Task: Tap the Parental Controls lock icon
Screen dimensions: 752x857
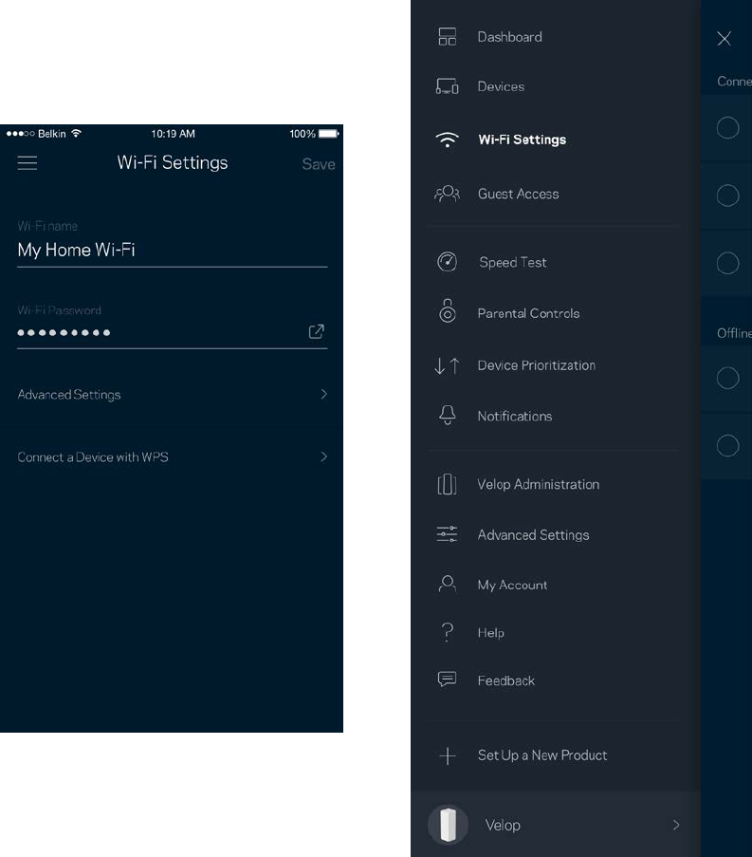Action: pos(448,311)
